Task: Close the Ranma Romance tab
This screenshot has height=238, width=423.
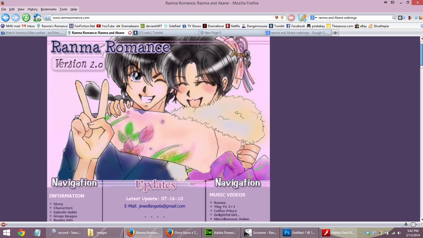Action: (130, 33)
